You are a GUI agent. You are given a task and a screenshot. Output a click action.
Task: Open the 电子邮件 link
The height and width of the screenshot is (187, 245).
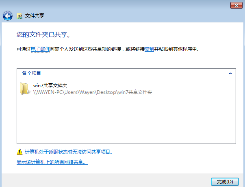click(40, 49)
